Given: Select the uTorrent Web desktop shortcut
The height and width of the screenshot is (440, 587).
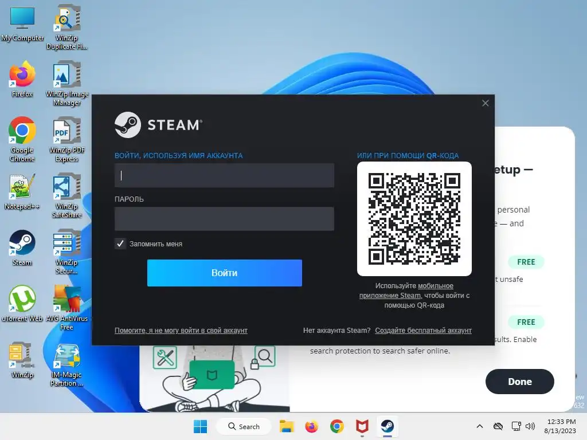Looking at the screenshot, I should 22,304.
